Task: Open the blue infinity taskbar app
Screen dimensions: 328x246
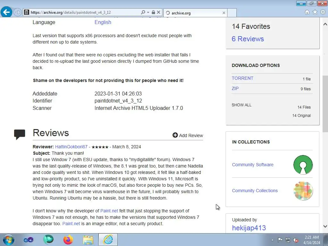Action: (x=28, y=240)
